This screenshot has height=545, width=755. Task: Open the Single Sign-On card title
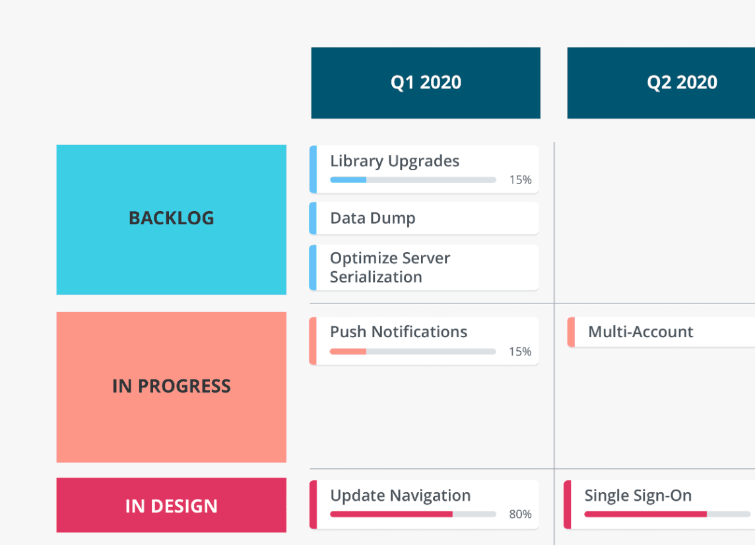638,496
